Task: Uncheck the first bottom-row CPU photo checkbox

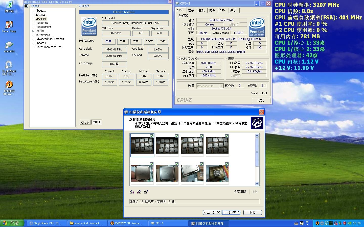Action: 152,164
